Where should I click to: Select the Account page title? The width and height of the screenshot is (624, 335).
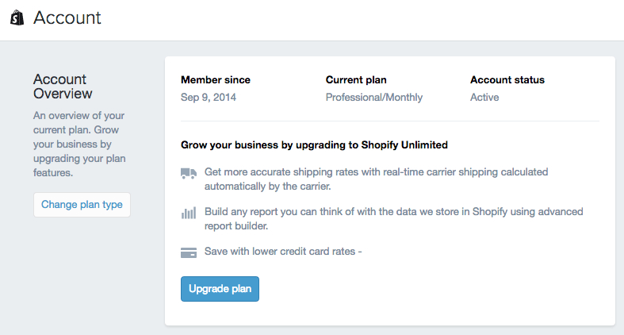67,18
